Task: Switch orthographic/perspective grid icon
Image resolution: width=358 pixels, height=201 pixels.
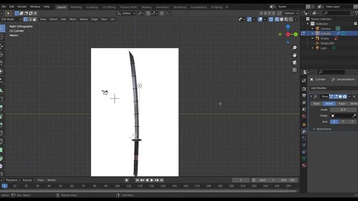Action: (x=295, y=70)
